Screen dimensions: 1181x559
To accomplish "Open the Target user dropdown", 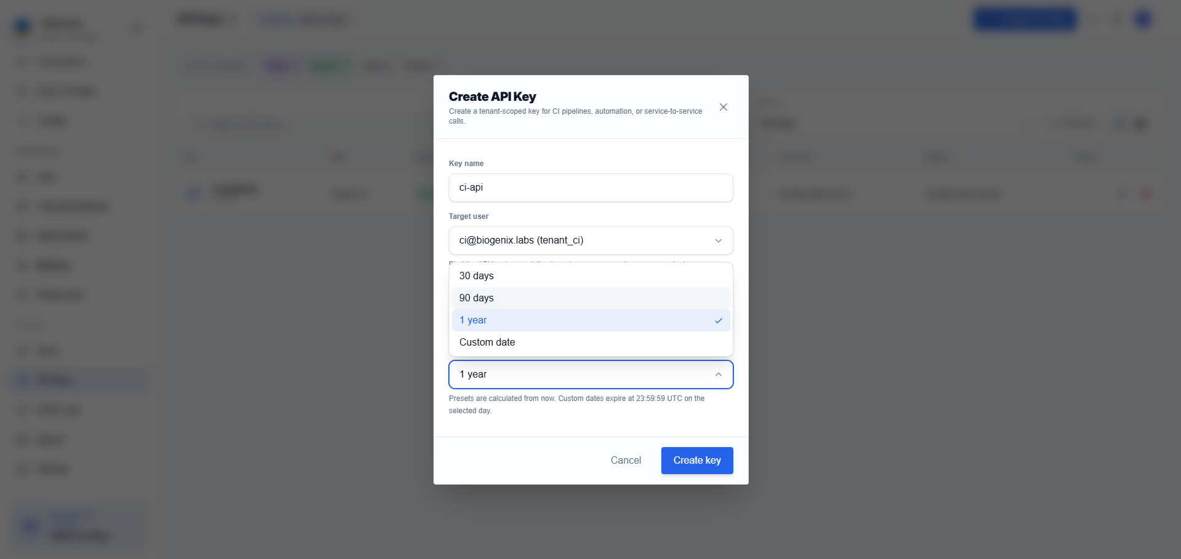I will point(590,240).
